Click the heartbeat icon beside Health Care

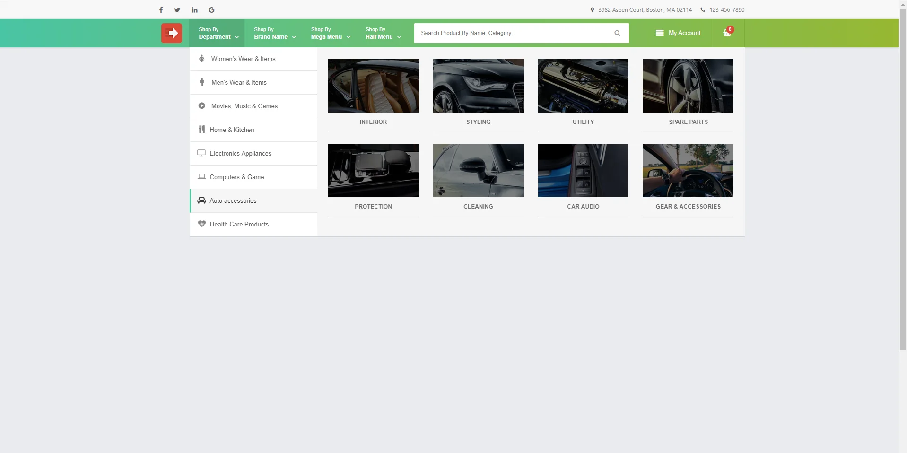click(202, 224)
